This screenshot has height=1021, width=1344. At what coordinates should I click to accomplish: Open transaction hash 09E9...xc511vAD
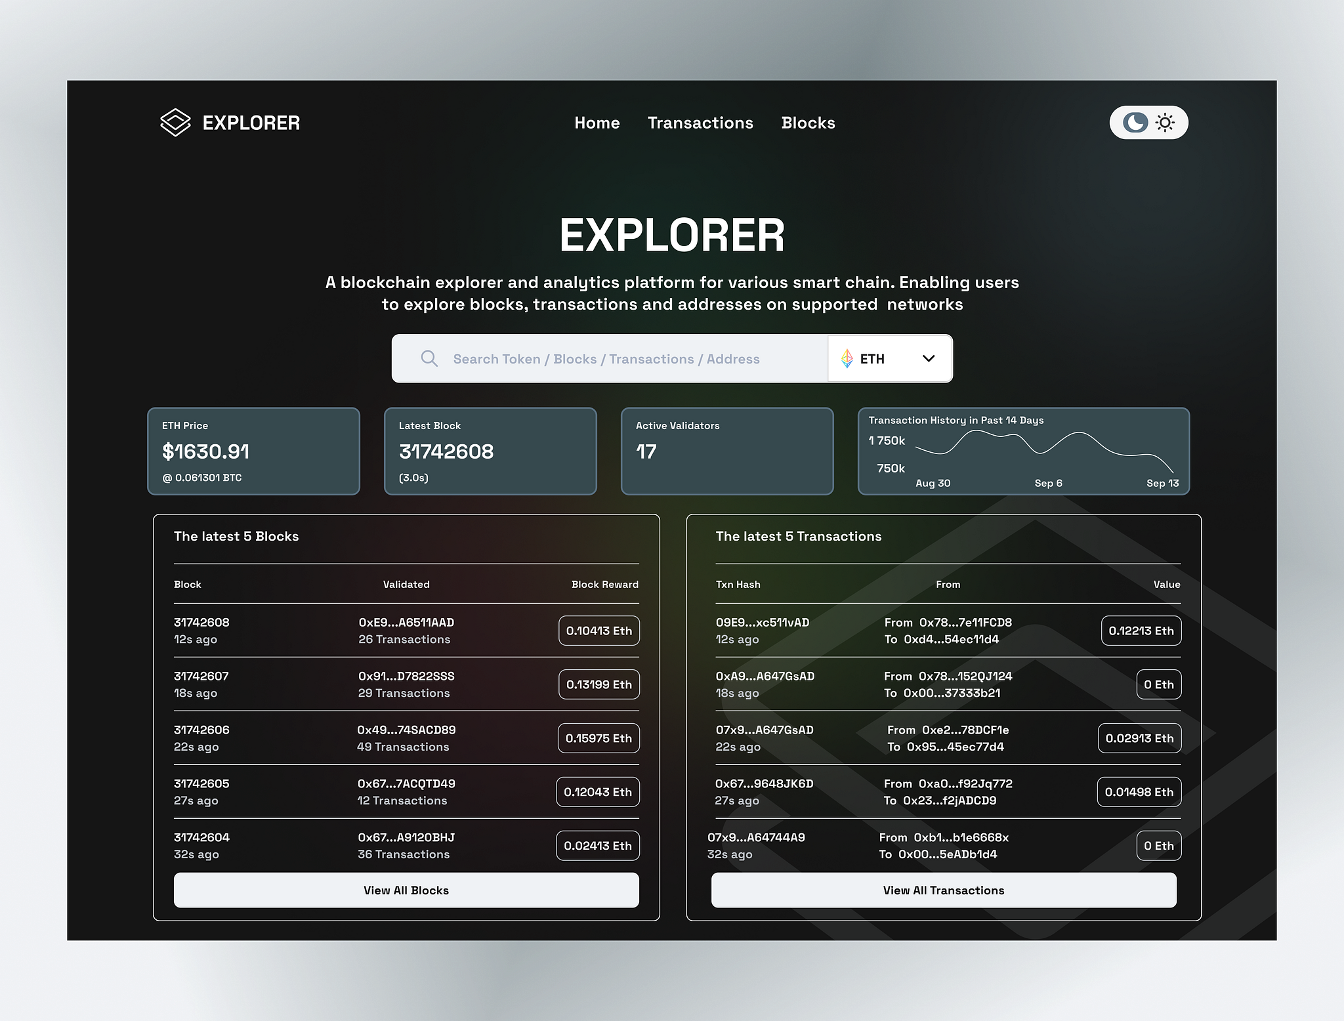tap(762, 622)
